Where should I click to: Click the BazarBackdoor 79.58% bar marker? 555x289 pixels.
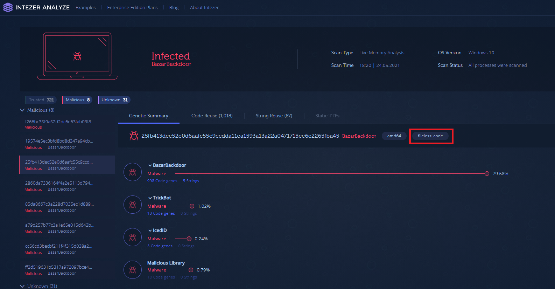(487, 174)
